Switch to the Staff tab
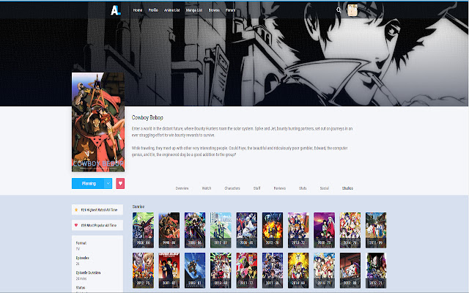 pyautogui.click(x=256, y=188)
